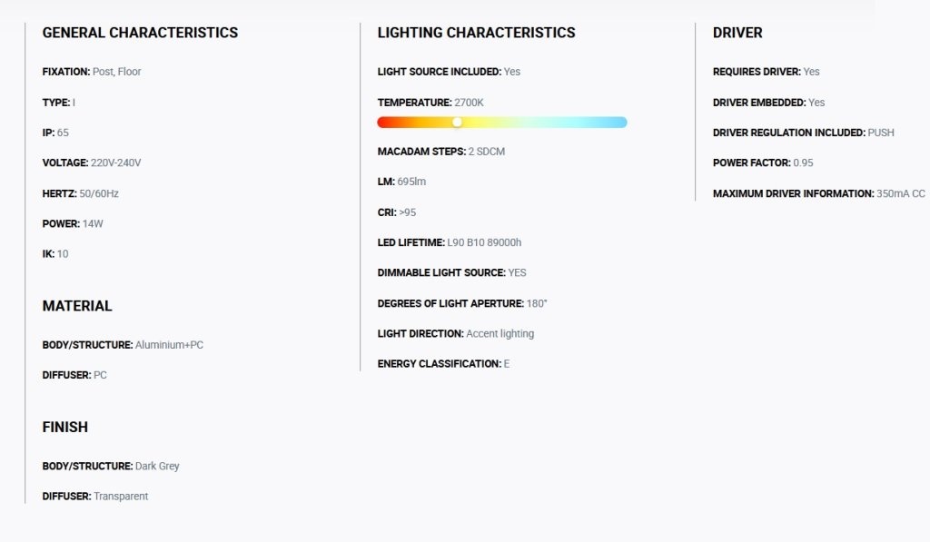Viewport: 930px width, 542px height.
Task: Click the Temperature 2700K label
Action: click(x=430, y=103)
